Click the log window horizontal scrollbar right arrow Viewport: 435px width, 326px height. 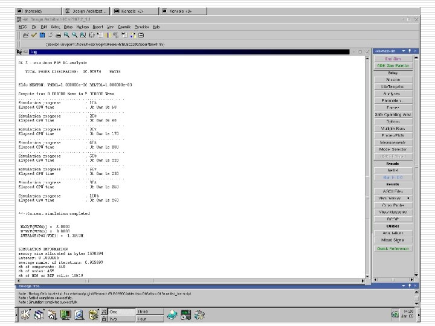click(362, 281)
